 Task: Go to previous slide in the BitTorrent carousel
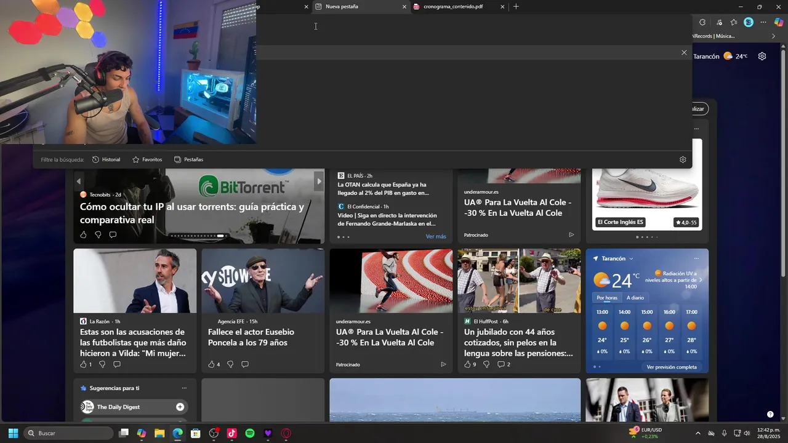click(79, 181)
